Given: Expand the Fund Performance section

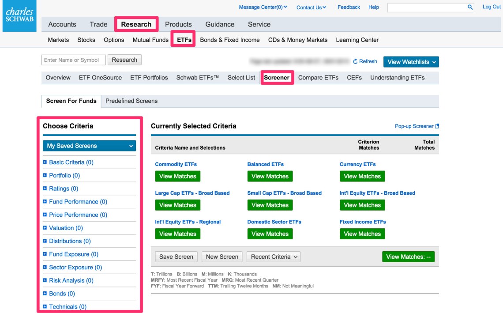Looking at the screenshot, I should pos(75,202).
